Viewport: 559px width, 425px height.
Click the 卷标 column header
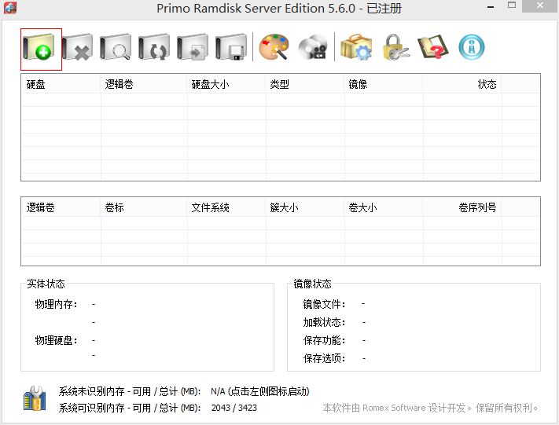[x=144, y=207]
